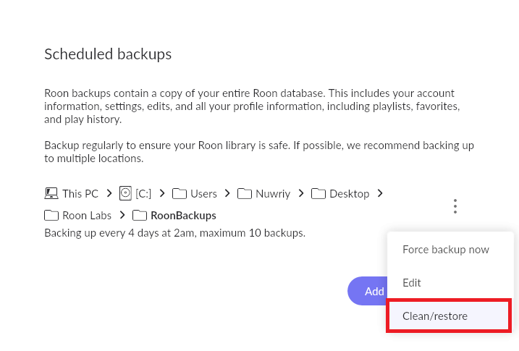The height and width of the screenshot is (351, 519).
Task: Click the chevron after Desktop
Action: tap(380, 193)
